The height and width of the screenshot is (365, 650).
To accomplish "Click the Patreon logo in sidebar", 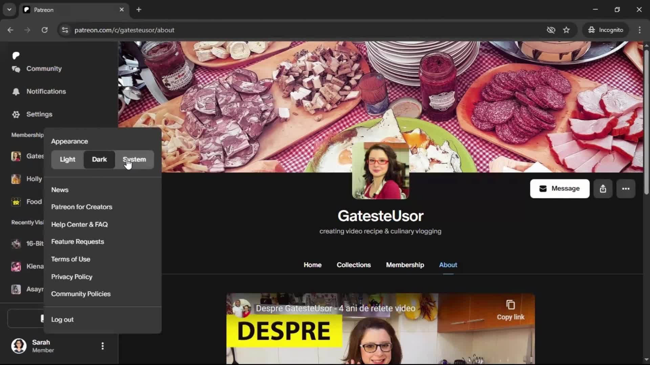I will tap(16, 55).
